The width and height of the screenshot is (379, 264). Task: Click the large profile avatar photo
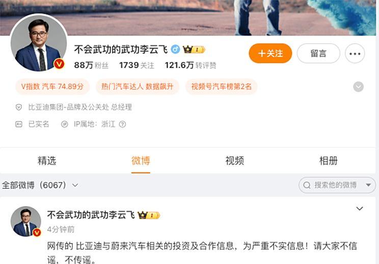tap(39, 42)
